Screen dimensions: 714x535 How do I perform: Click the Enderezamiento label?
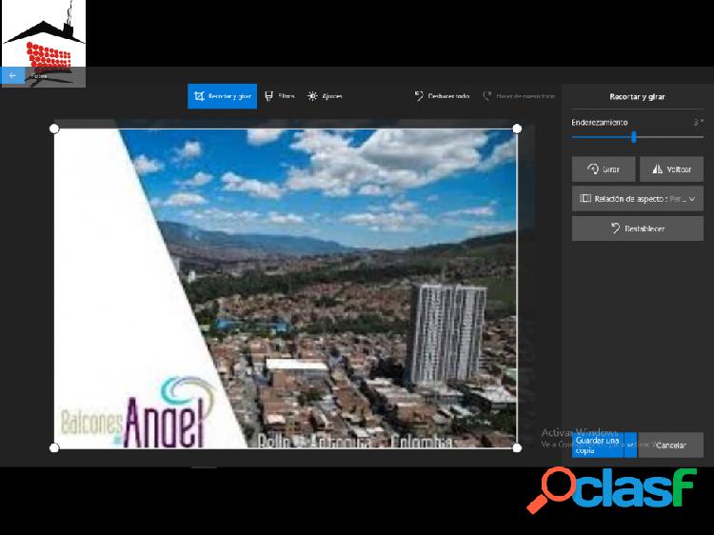pos(599,122)
